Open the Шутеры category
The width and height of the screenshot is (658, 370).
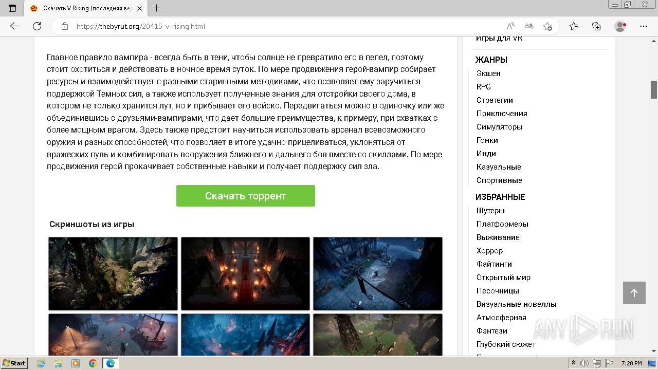(490, 211)
